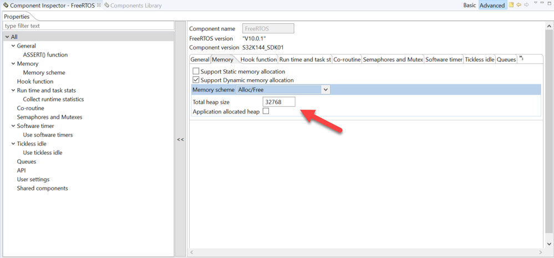
Task: Collapse the tree panel with << button
Action: pos(181,140)
